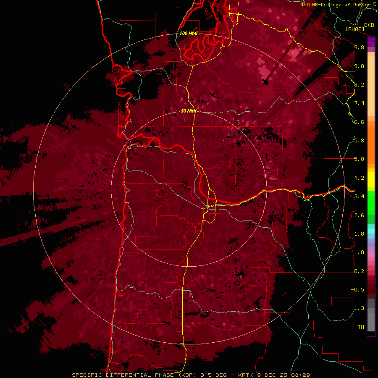Click the 8.2 legend scale value
Image resolution: width=378 pixels, height=378 pixels.
359,84
